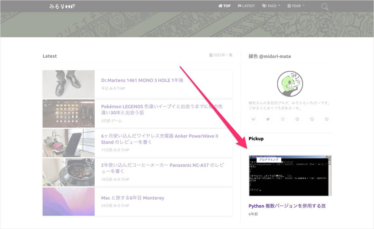Open Anker PowerWave II Stand review
The height and width of the screenshot is (229, 374).
pyautogui.click(x=160, y=139)
